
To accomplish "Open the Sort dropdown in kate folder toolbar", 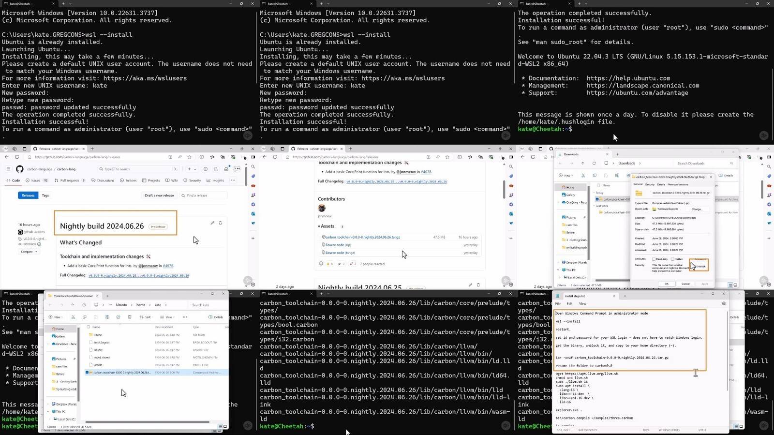I will 147,317.
